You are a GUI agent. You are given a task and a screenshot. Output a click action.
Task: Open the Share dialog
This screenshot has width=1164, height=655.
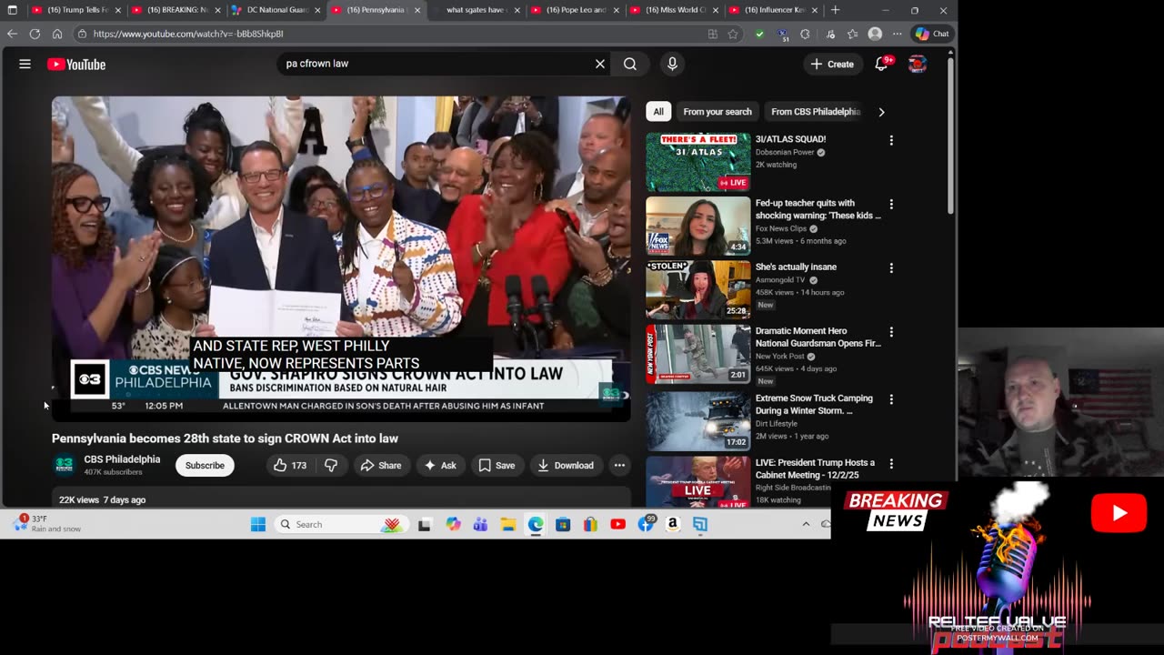[x=380, y=465]
